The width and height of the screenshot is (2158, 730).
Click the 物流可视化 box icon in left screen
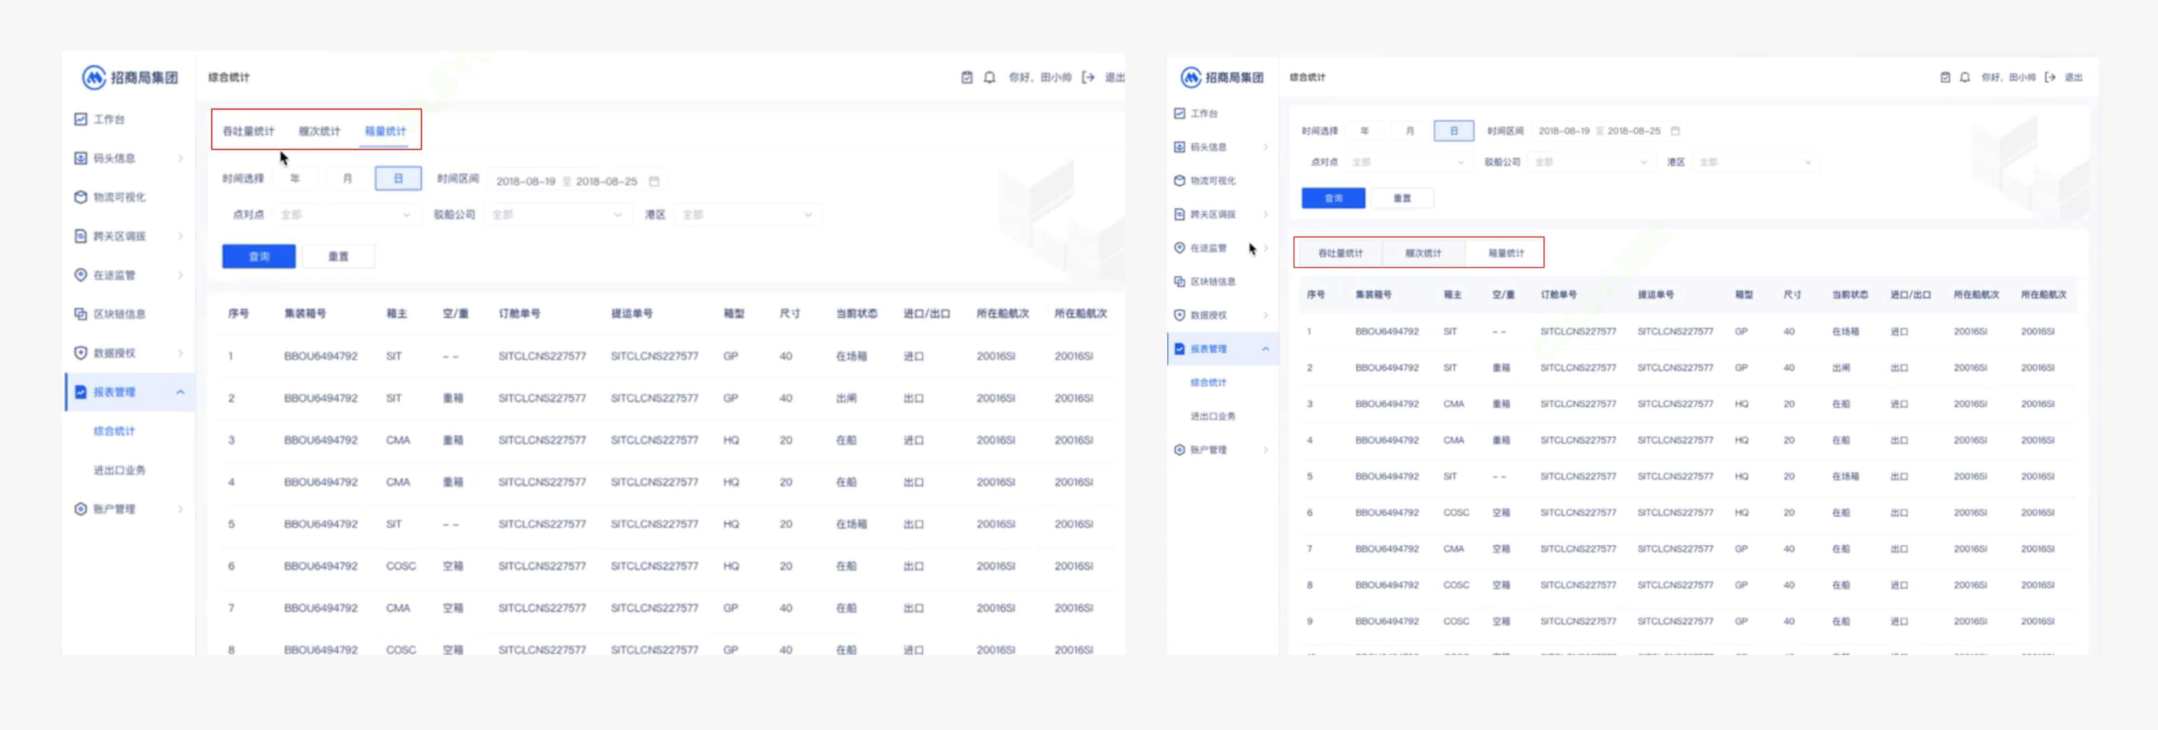point(80,197)
